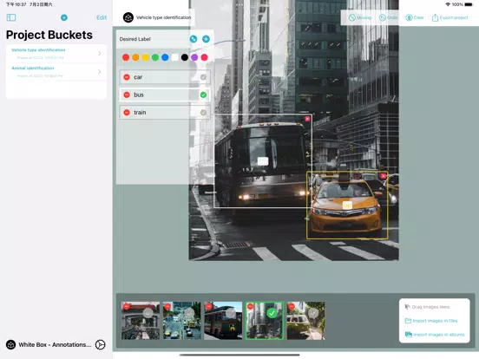479x359 pixels.
Task: Click Export project
Action: pos(450,17)
